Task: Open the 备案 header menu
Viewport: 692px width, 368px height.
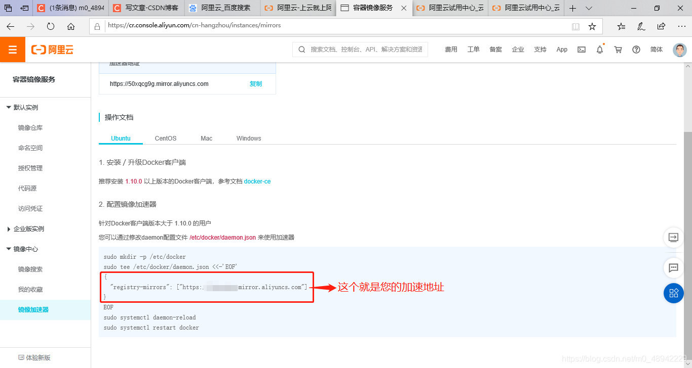Action: point(495,50)
